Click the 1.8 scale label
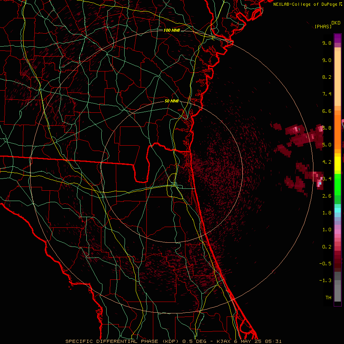This screenshot has height=344, width=344. point(327,213)
